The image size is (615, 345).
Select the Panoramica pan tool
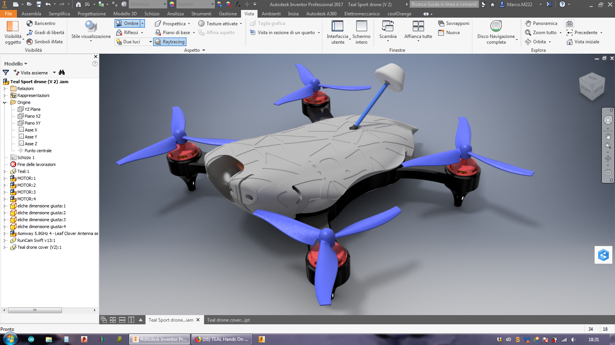tap(541, 23)
